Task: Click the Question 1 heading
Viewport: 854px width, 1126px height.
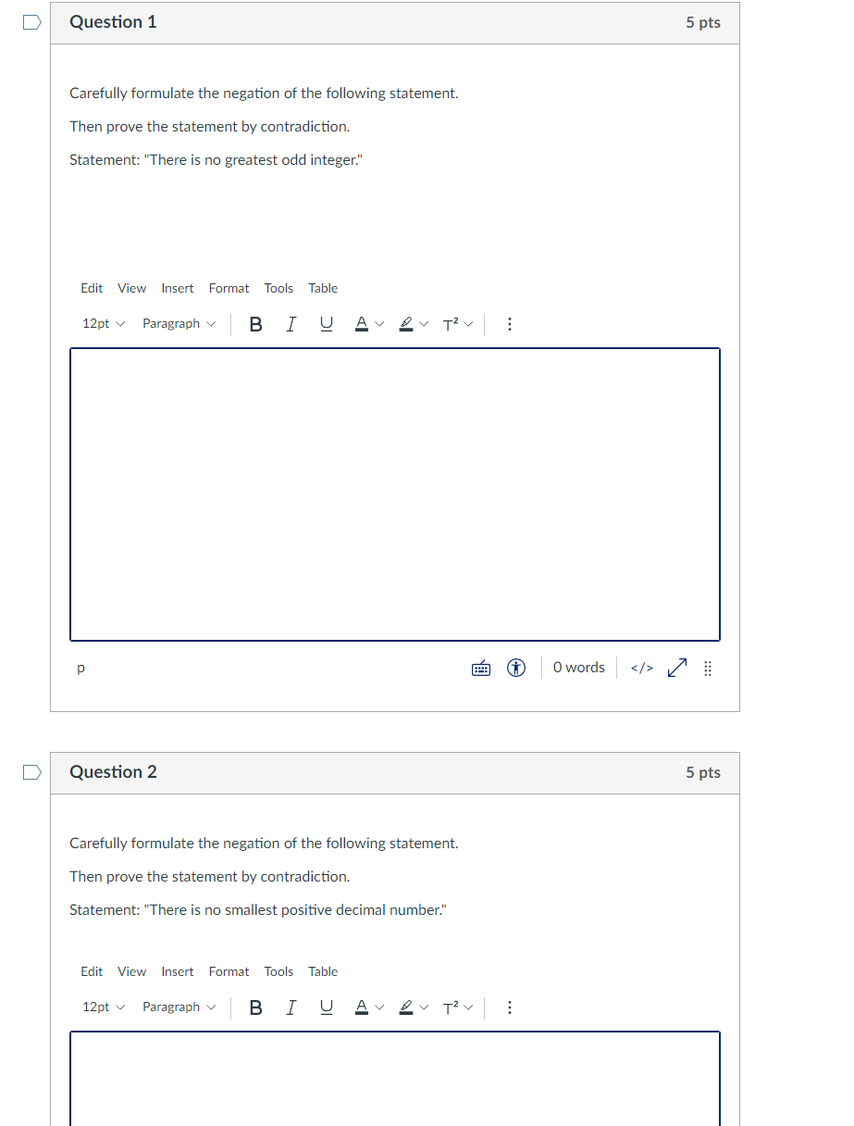Action: coord(113,22)
